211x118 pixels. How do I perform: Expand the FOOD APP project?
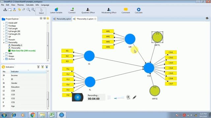point(4,23)
